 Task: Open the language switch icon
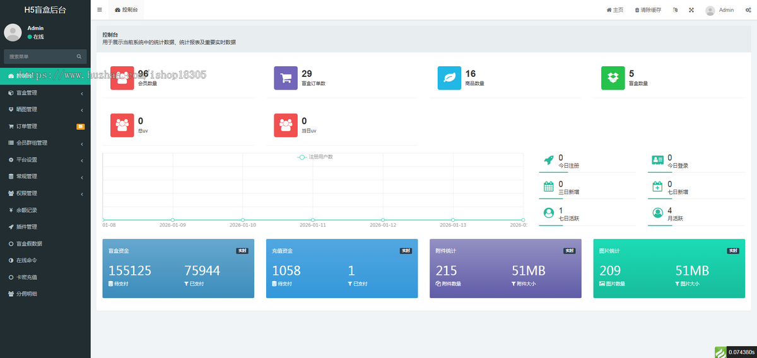tap(676, 10)
